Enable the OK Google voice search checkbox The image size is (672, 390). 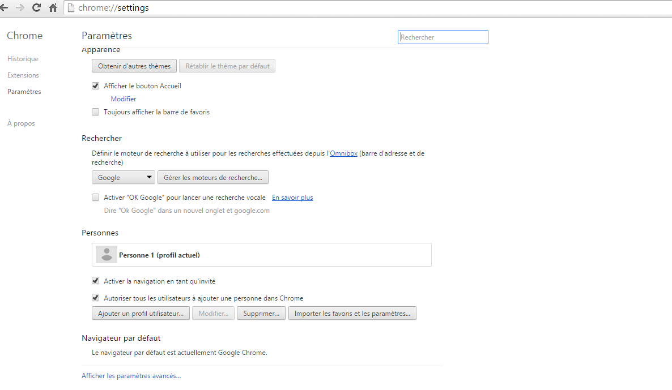[96, 198]
